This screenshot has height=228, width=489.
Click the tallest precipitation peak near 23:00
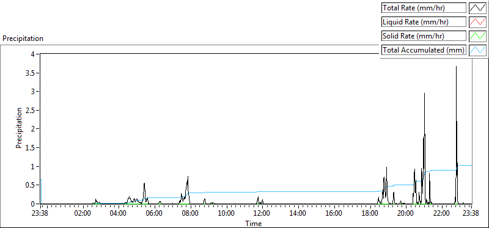pos(456,67)
